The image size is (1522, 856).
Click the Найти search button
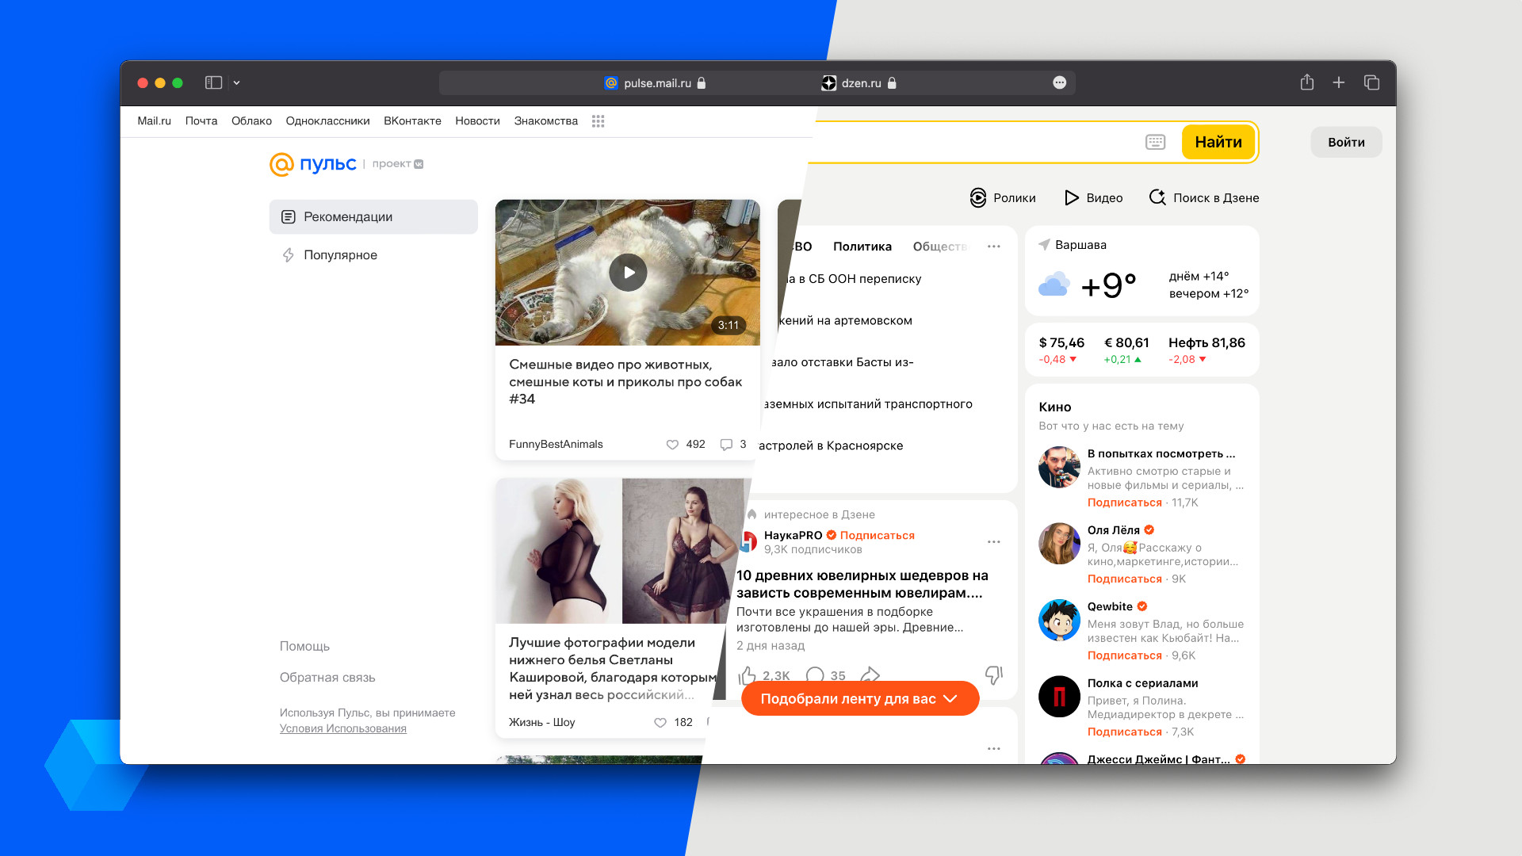1218,142
